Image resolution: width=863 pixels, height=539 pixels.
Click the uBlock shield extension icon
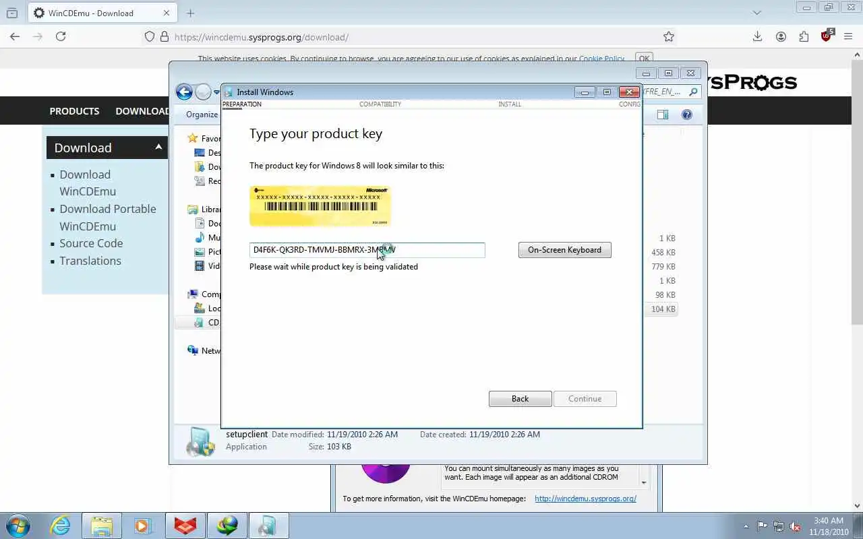click(827, 36)
